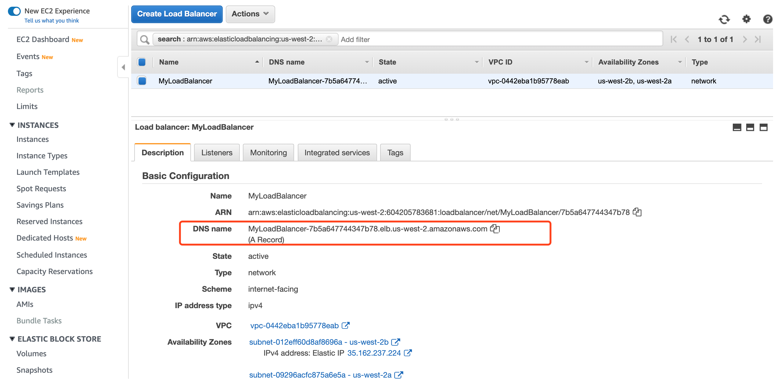Toggle the New EC2 Experience switch
Viewport: 781px width, 380px height.
coord(14,11)
